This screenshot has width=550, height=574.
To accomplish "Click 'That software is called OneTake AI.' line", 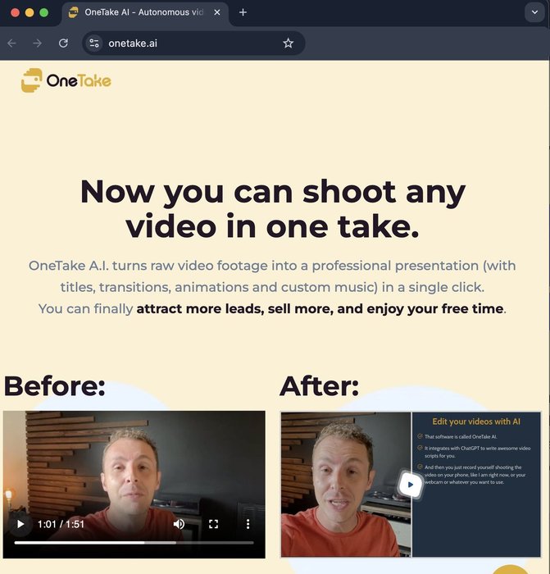I will [x=461, y=437].
